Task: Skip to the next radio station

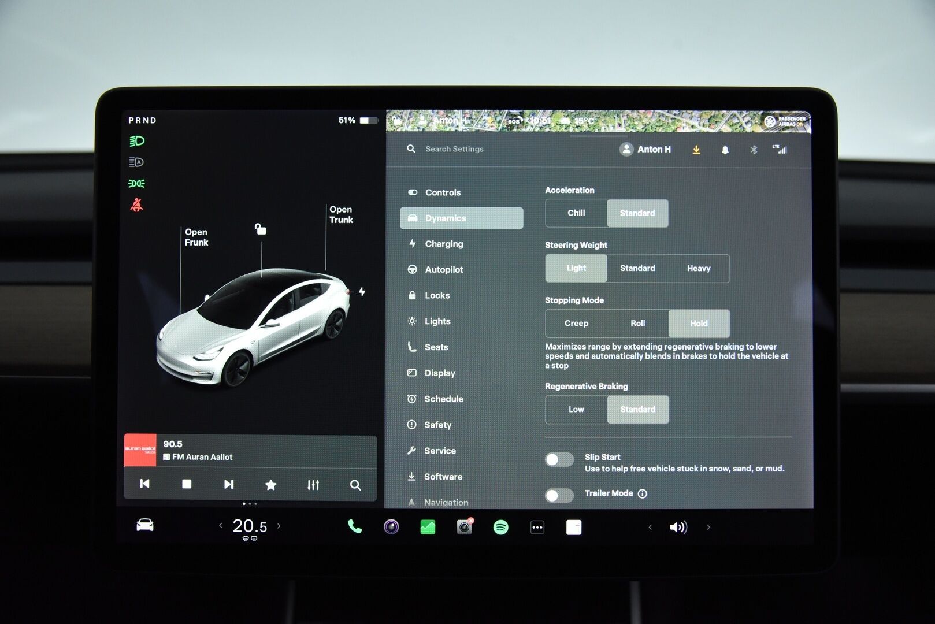Action: point(229,484)
